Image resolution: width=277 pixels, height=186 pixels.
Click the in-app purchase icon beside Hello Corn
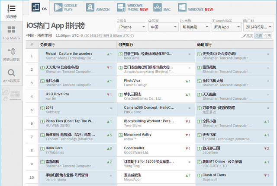point(42,148)
